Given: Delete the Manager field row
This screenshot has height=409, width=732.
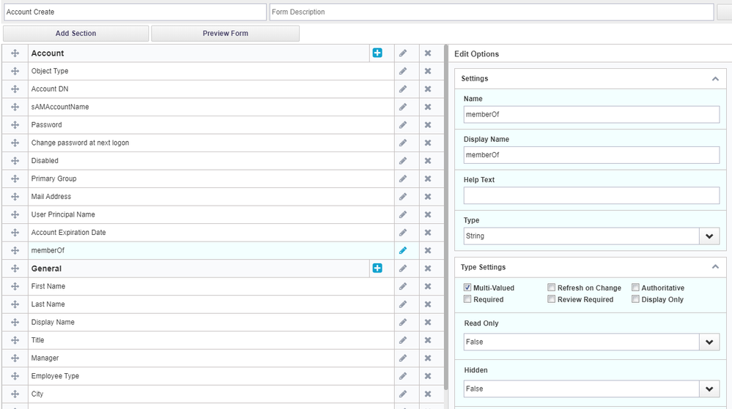Looking at the screenshot, I should [428, 358].
